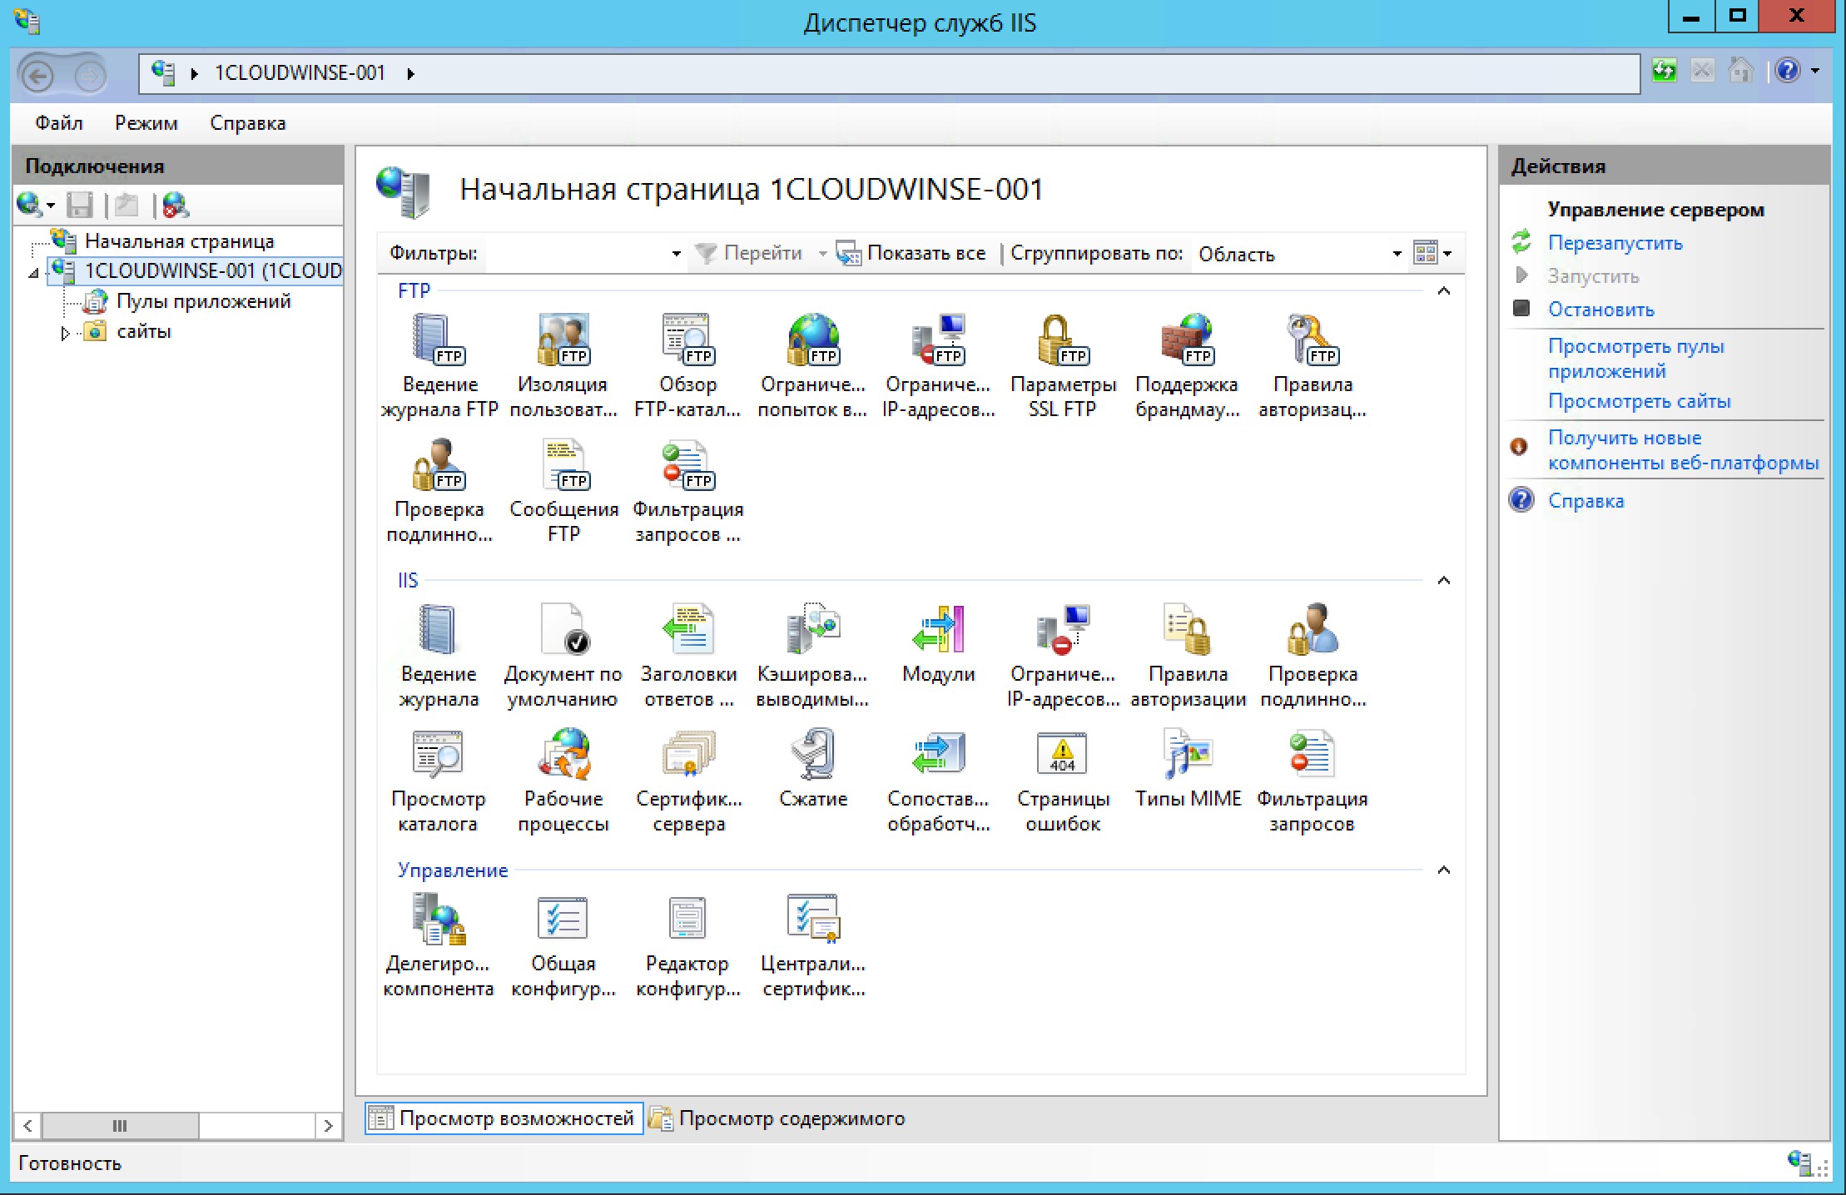Click Справка link in Действия pane
Viewport: 1846px width, 1195px height.
tap(1585, 501)
